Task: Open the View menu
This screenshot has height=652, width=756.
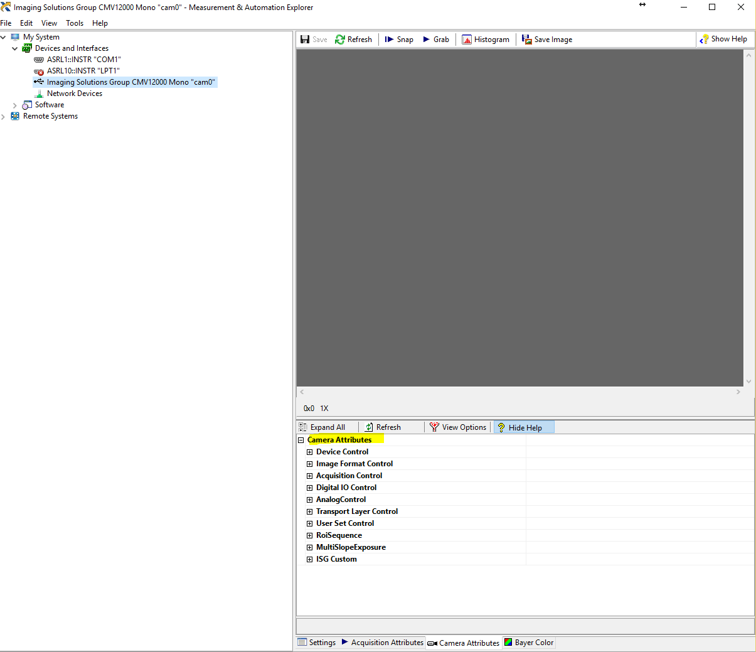Action: [x=49, y=23]
